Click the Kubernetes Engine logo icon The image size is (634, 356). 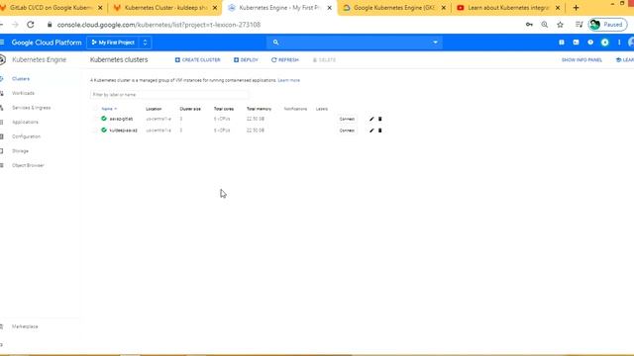coord(2,59)
